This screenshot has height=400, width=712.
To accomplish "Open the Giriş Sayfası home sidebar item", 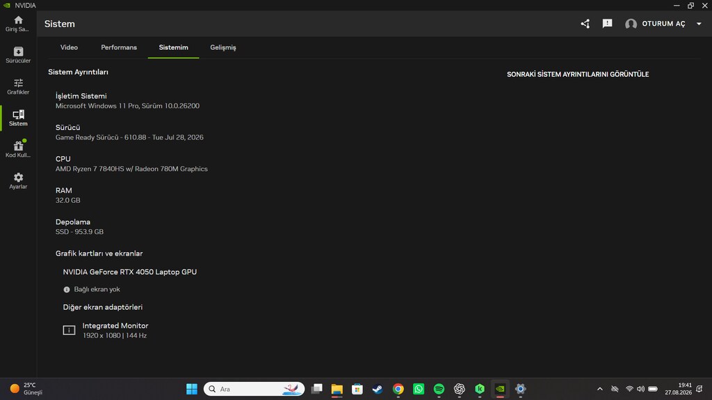I will (18, 24).
